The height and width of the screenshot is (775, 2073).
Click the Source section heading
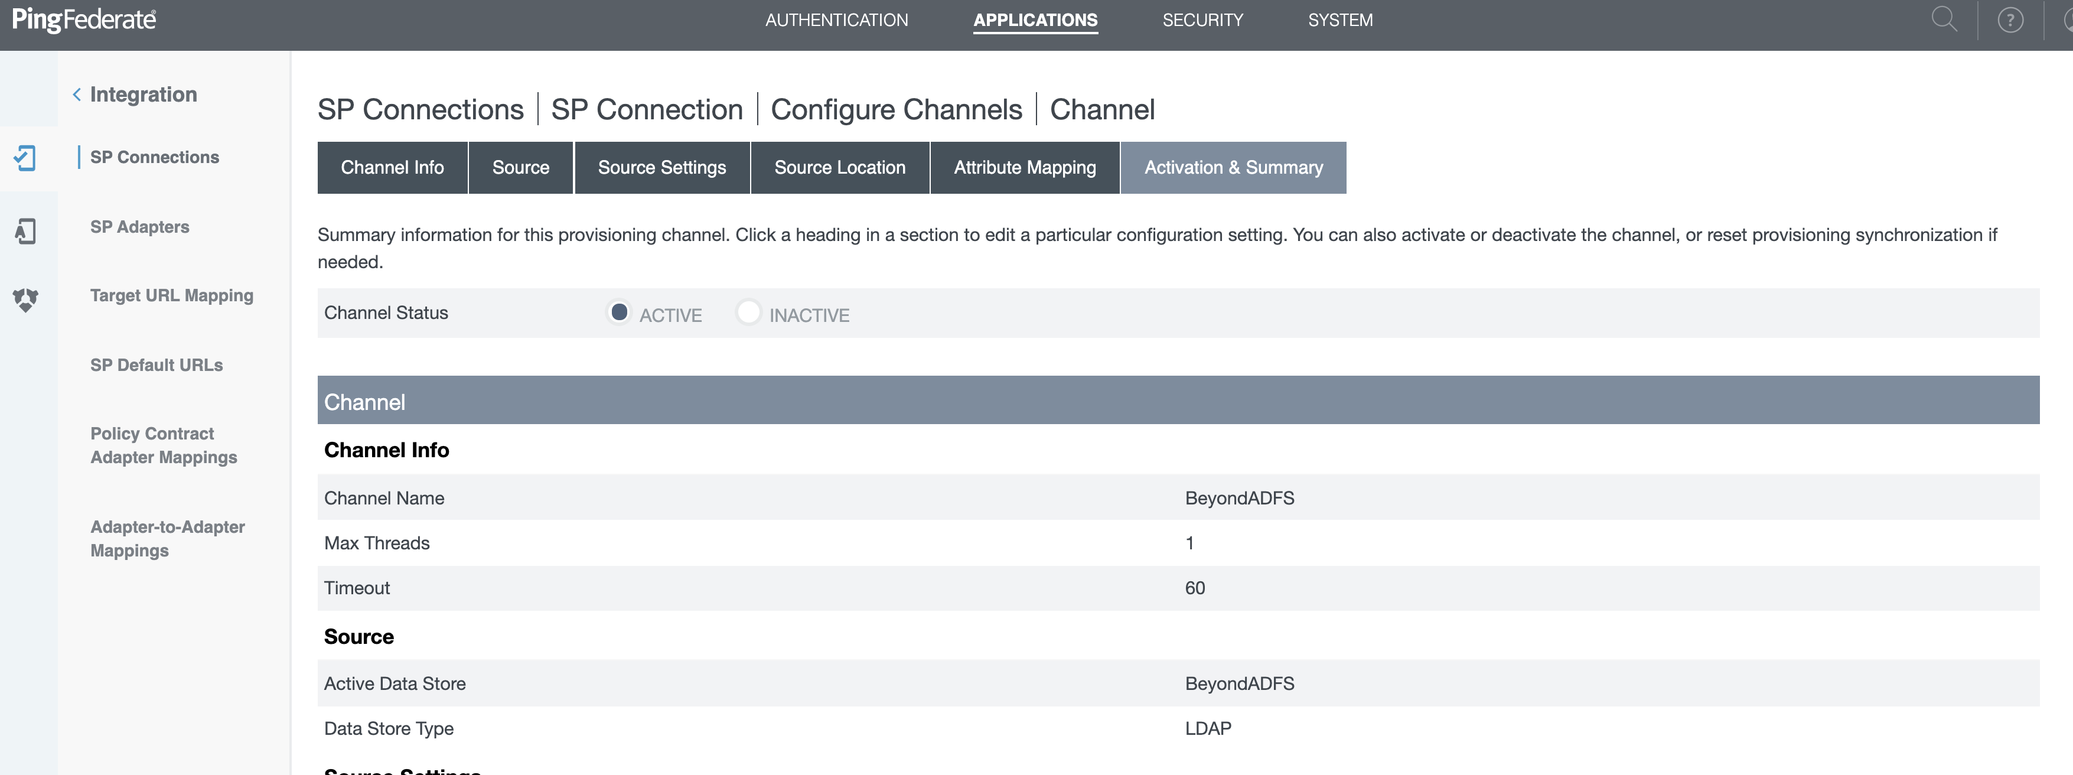point(359,637)
